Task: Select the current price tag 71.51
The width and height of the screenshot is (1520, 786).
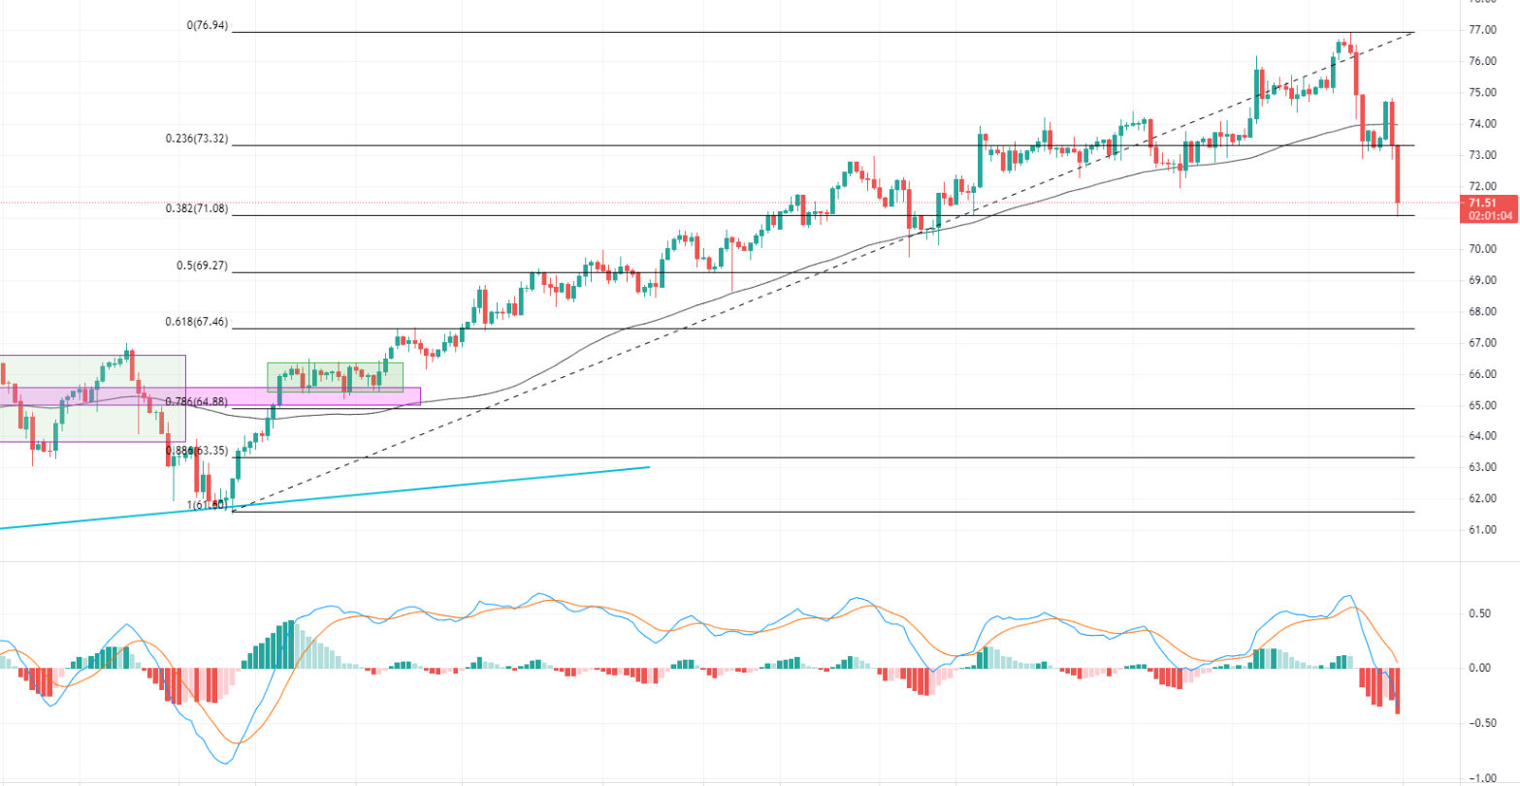Action: (x=1481, y=203)
